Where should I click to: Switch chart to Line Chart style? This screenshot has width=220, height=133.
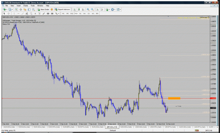click(83, 9)
